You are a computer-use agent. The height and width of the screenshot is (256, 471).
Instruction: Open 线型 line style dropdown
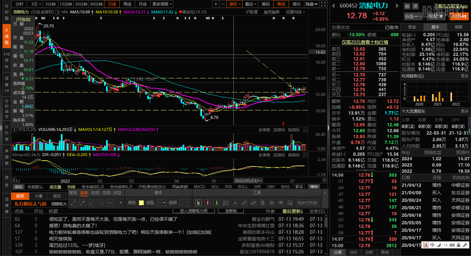point(162,203)
